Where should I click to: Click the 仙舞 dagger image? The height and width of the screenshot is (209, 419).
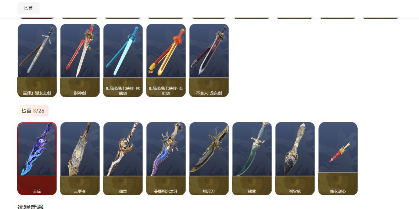(123, 149)
